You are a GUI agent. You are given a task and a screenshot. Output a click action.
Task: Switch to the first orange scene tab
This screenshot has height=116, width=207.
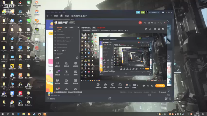60,28
